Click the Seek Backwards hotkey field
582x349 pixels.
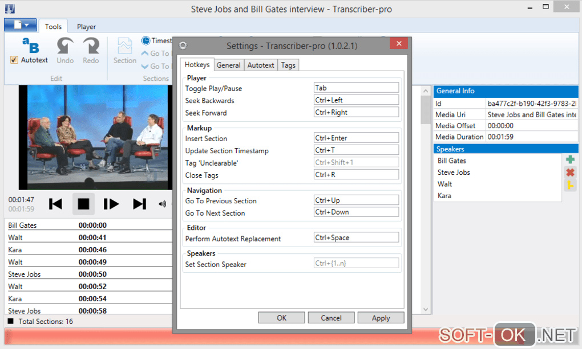pyautogui.click(x=356, y=100)
